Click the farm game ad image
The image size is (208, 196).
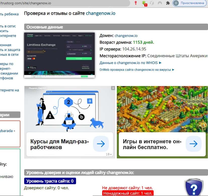[x=162, y=109]
